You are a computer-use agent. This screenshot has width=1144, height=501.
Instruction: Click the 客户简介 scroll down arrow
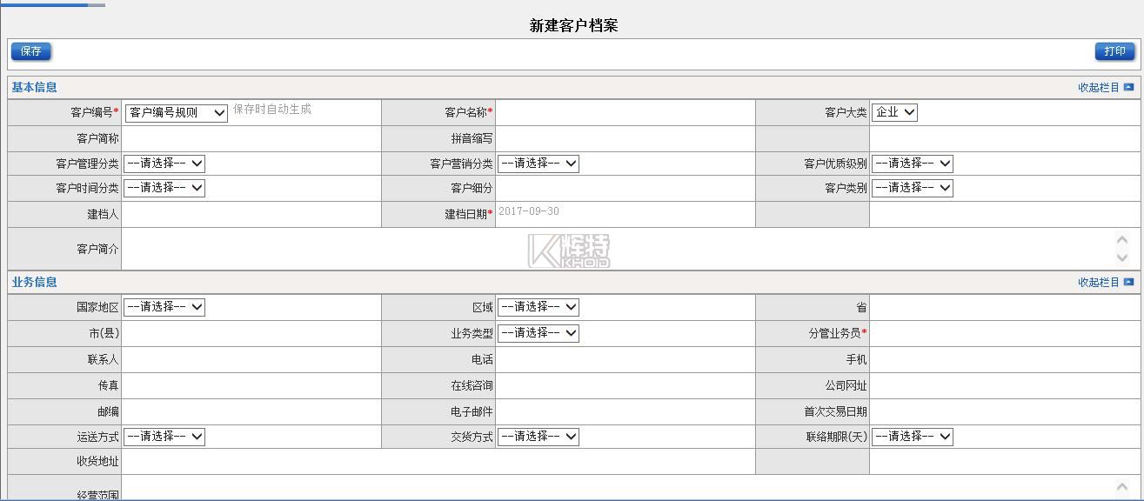coord(1122,257)
